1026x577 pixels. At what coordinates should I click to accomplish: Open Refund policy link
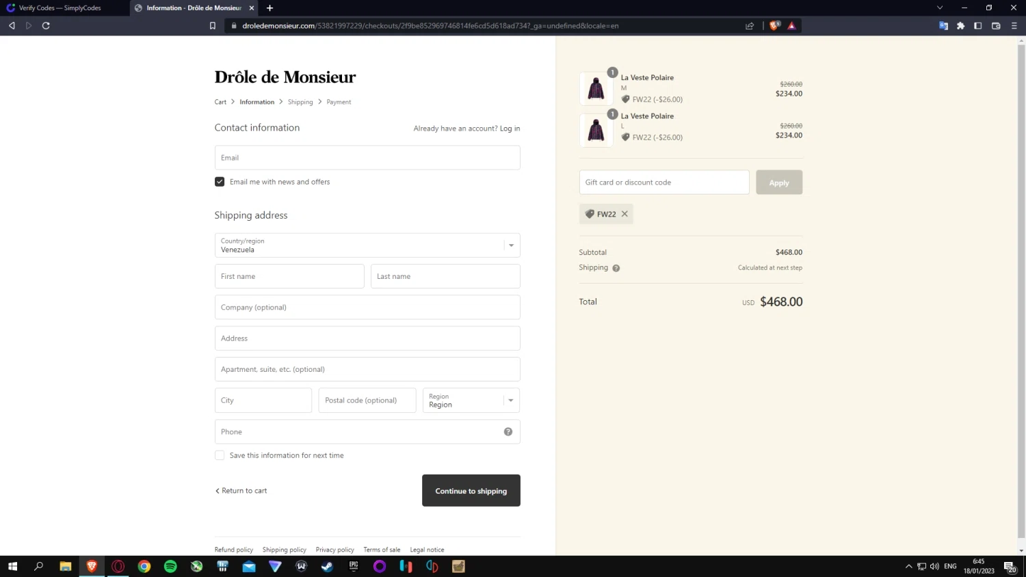click(234, 550)
